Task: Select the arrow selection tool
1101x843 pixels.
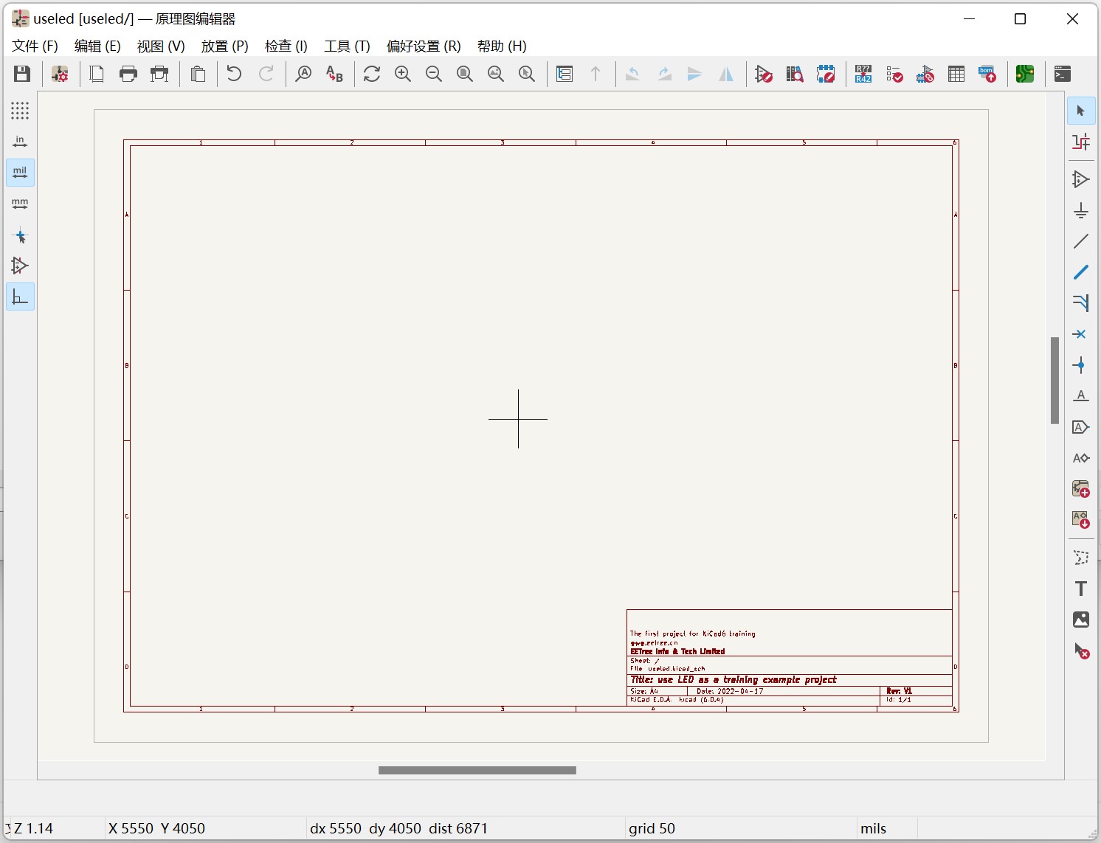Action: [1081, 111]
